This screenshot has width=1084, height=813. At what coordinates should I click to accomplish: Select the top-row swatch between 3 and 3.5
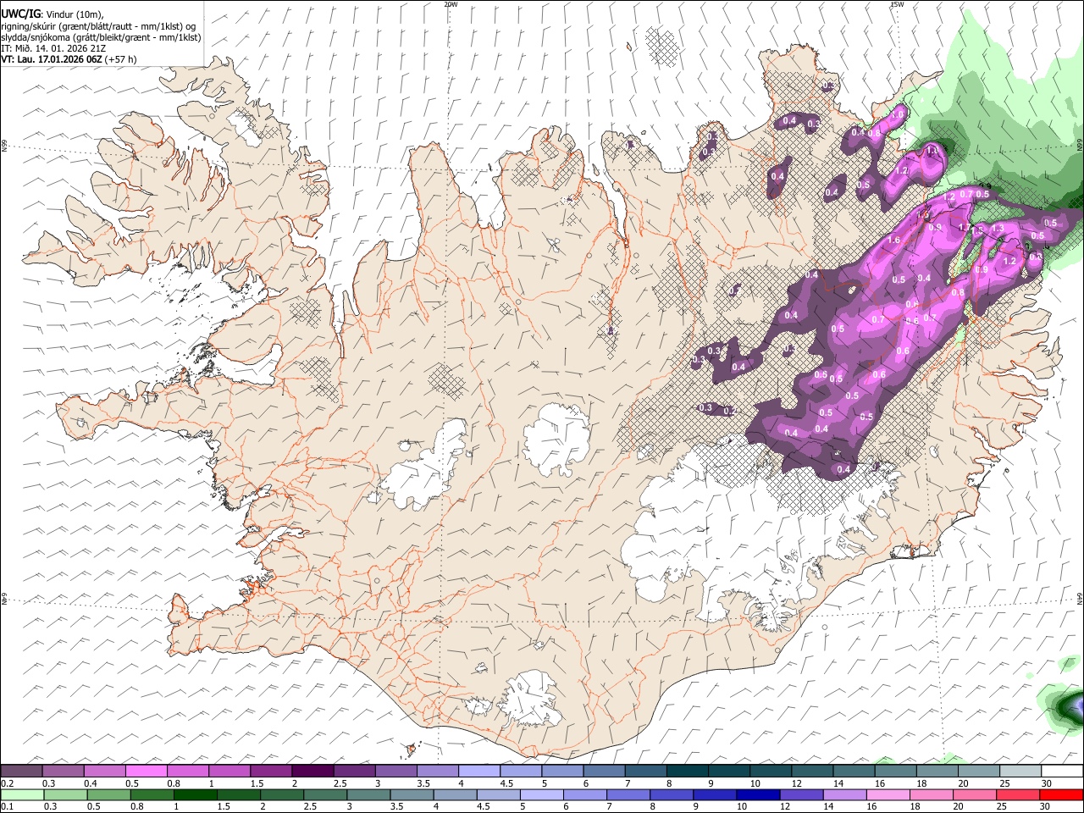pos(395,771)
